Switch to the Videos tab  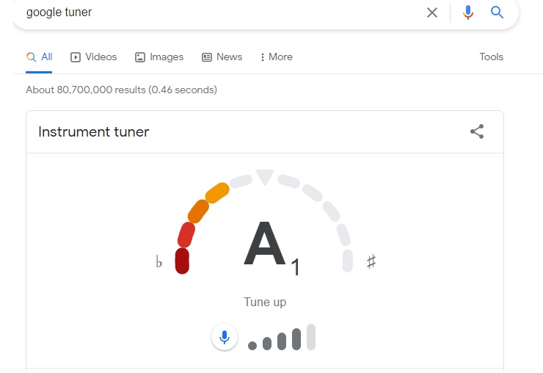point(94,57)
